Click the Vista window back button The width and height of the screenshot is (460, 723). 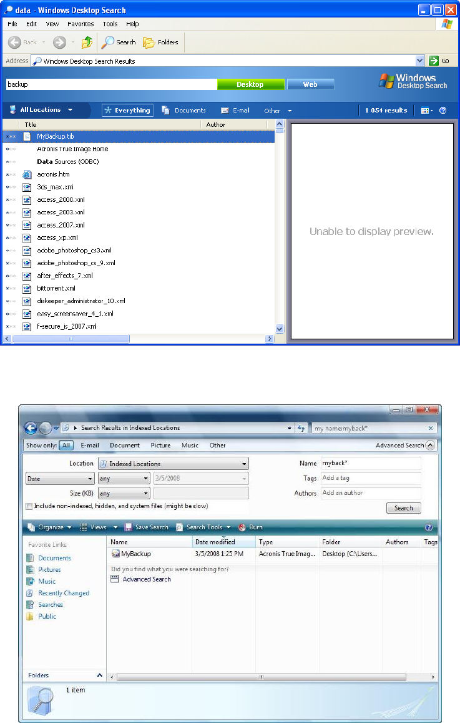[x=31, y=428]
